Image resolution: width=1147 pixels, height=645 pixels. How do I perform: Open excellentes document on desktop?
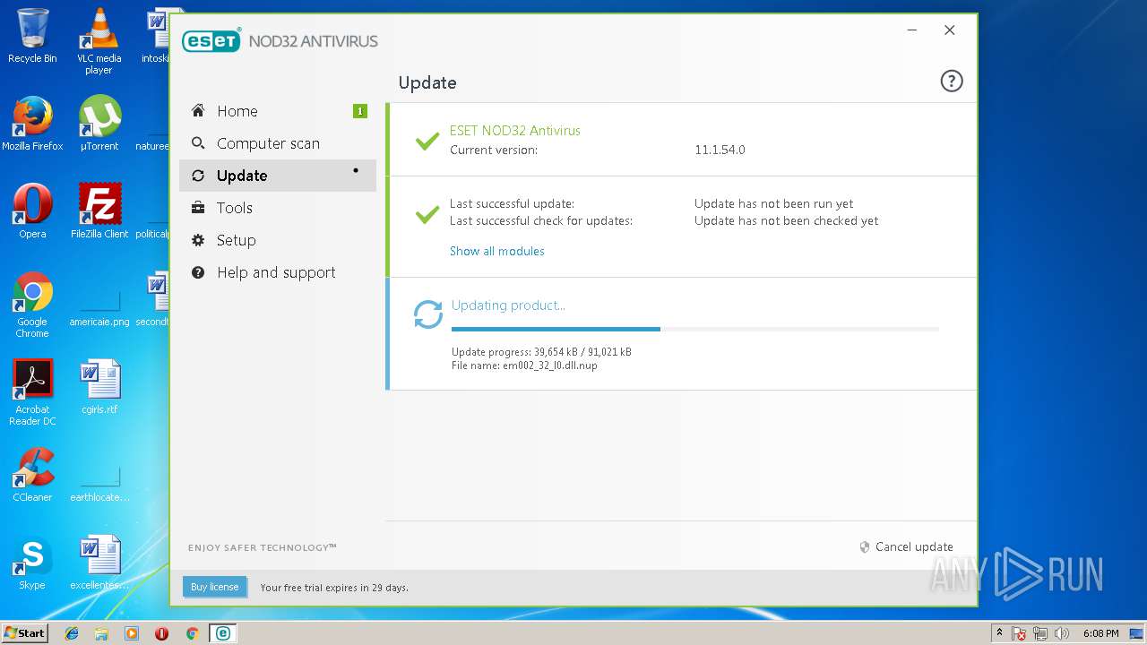tap(99, 563)
